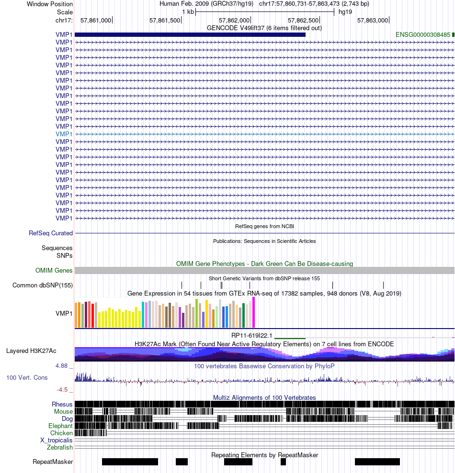
Task: Select the Chicken alignment row label
Action: (x=61, y=433)
